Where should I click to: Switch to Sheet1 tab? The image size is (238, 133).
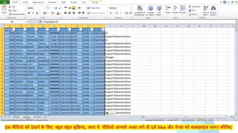coord(16,117)
